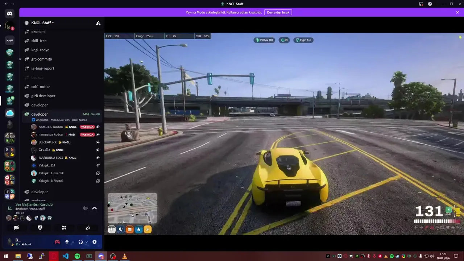Click the minimap in the game stream
Image resolution: width=464 pixels, height=261 pixels.
(132, 208)
